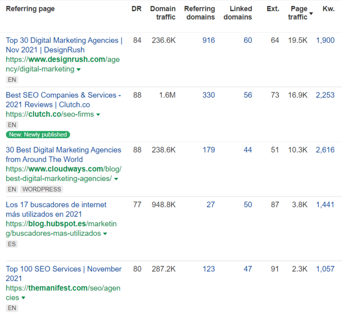Select page traffic value 16.9K
The image size is (342, 314).
pyautogui.click(x=298, y=95)
